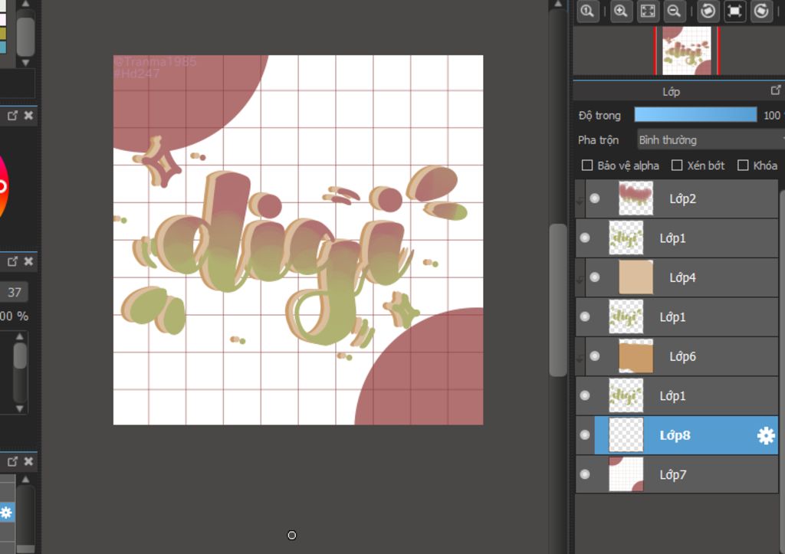Click the brush size field showing 37

click(14, 292)
